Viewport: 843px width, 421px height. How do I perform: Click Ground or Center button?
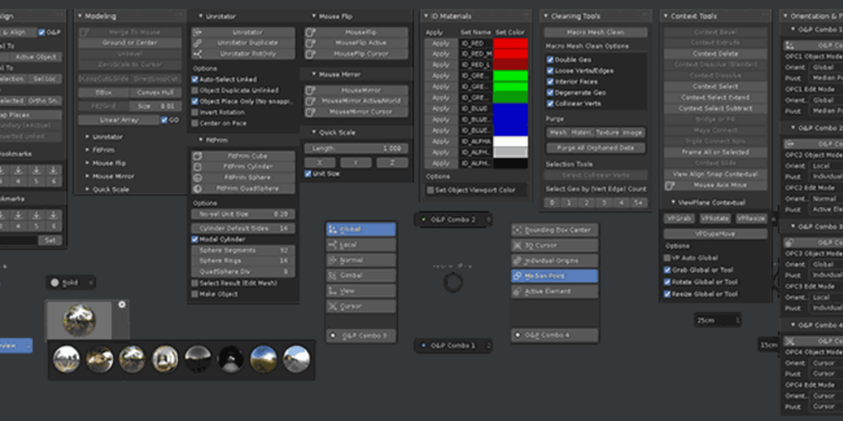(x=129, y=43)
